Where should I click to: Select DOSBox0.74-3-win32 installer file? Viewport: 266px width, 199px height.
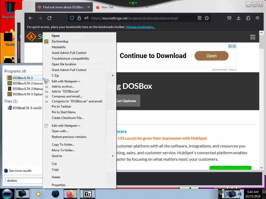(x=25, y=108)
